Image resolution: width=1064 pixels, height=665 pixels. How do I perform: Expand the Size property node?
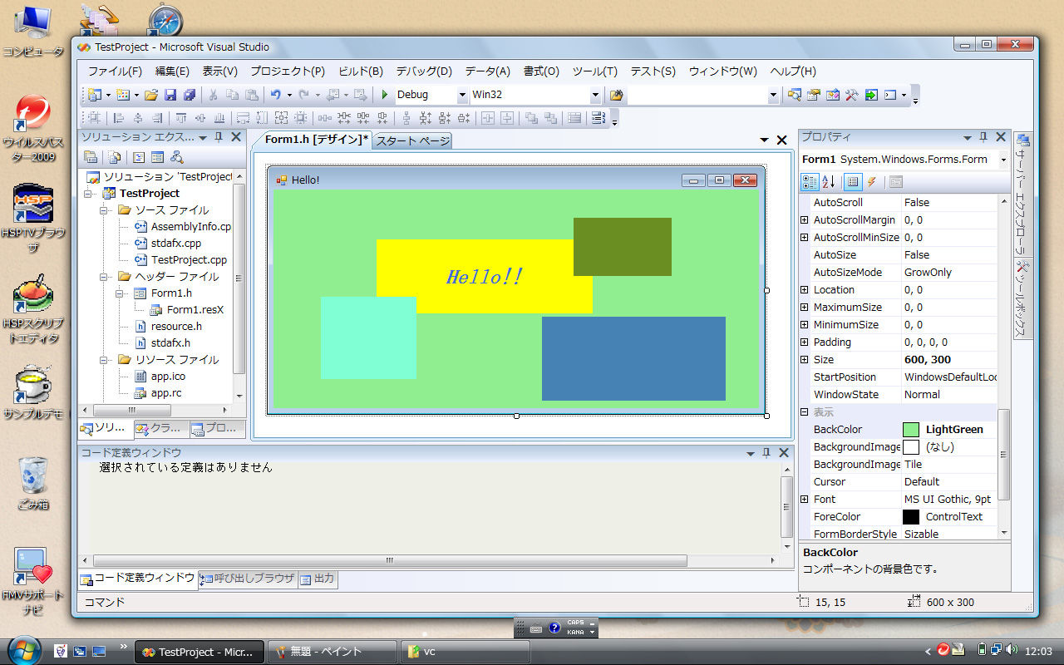[804, 360]
